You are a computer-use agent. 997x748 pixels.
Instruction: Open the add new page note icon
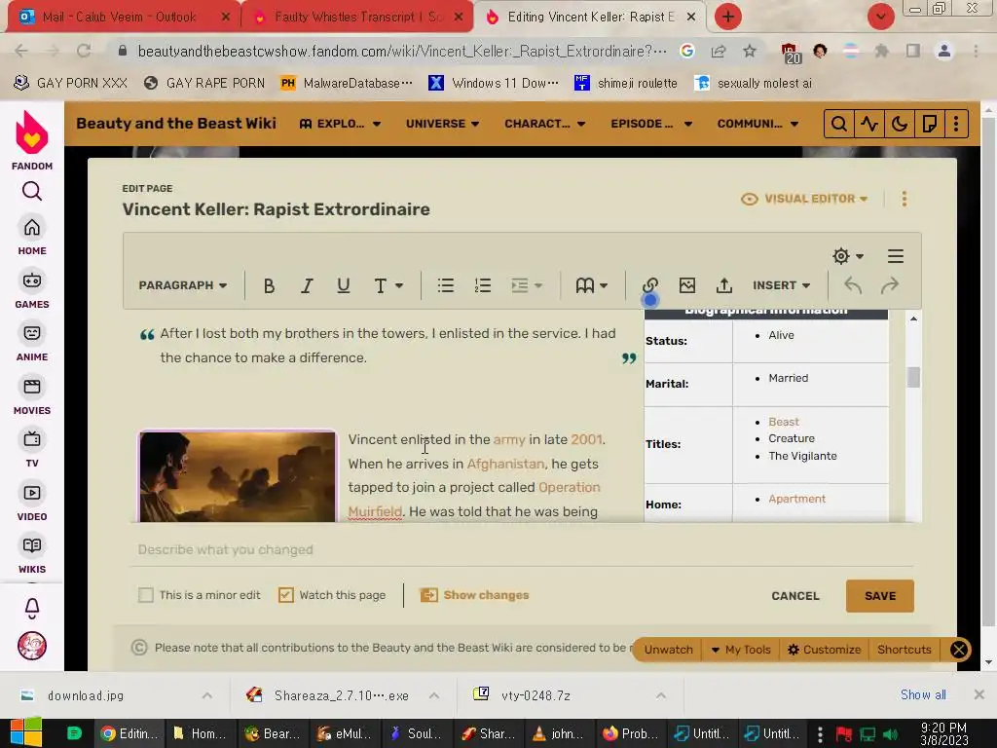[929, 124]
